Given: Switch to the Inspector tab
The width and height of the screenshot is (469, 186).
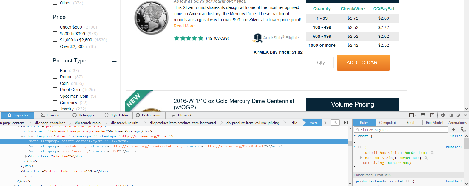Looking at the screenshot, I should pyautogui.click(x=18, y=115).
